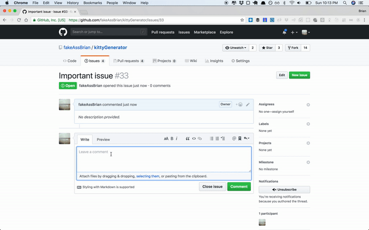Click the Unwatch dropdown button
The width and height of the screenshot is (369, 230).
tap(236, 48)
